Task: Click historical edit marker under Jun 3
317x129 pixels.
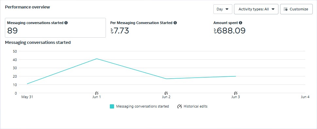Action: (236, 93)
